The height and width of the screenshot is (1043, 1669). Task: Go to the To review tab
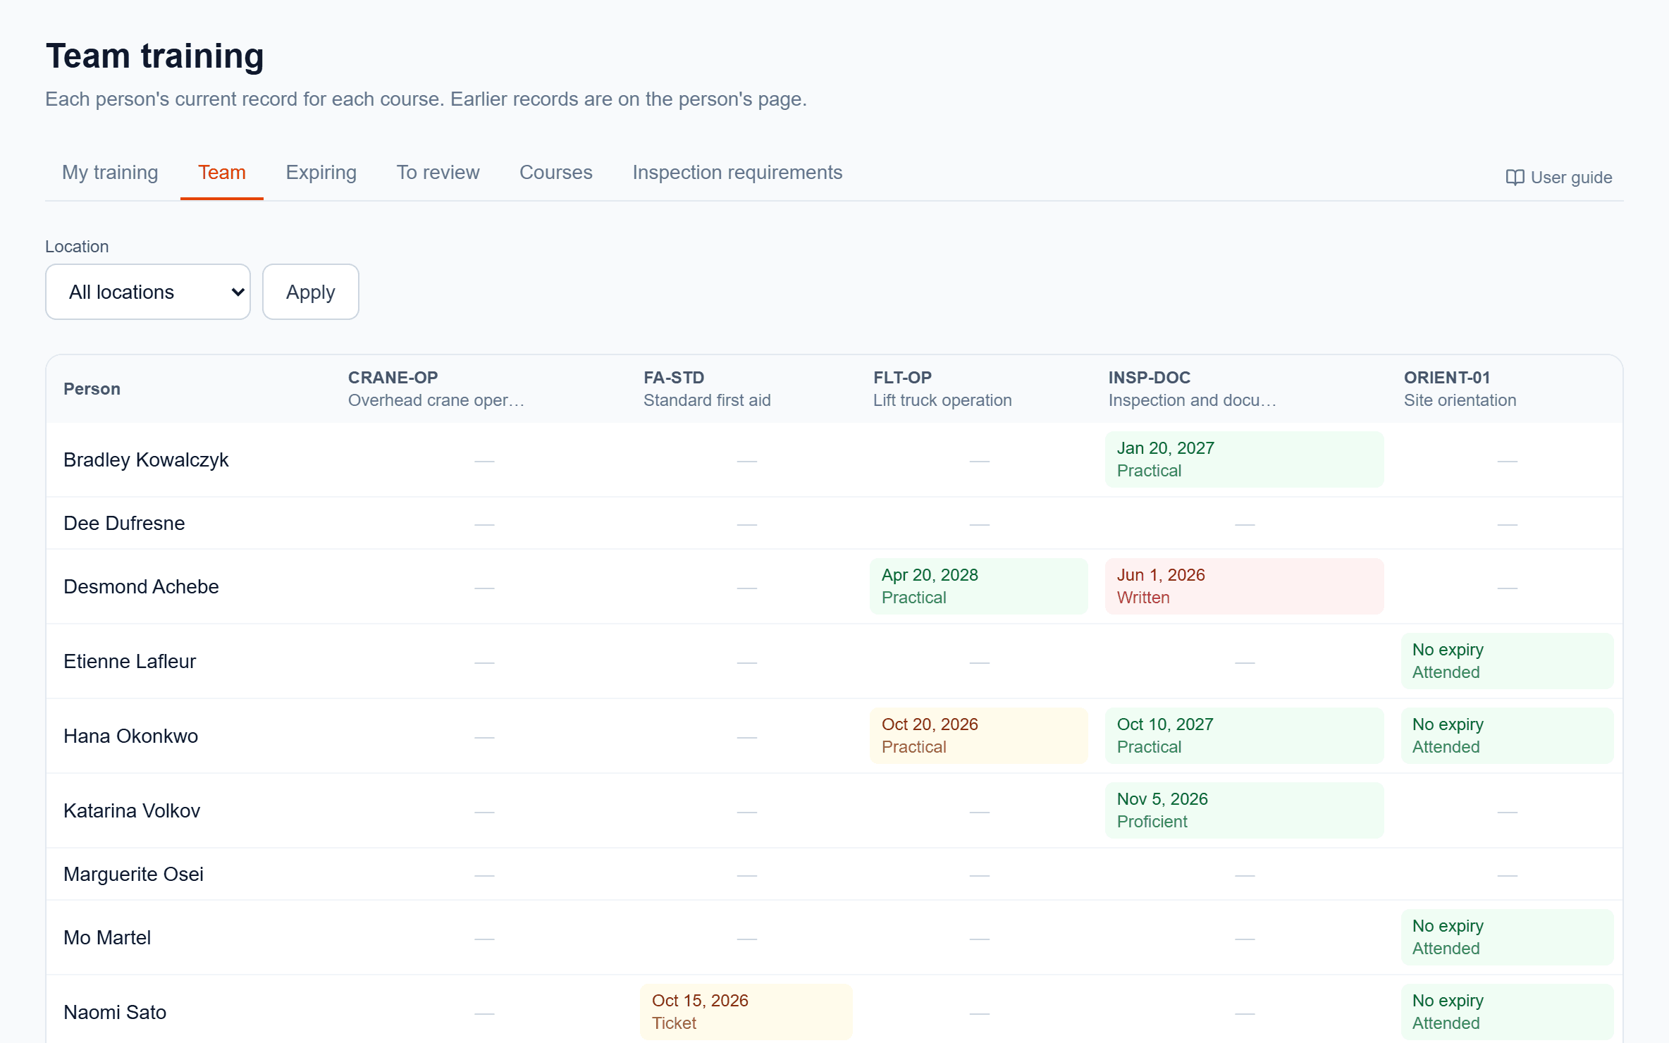[438, 173]
